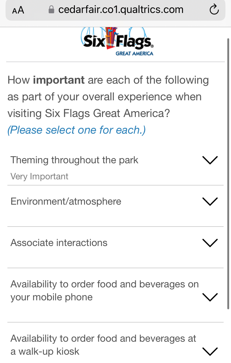Screen dimensions: 231x363
Task: Click the padlock icon beside the URL
Action: [51, 10]
